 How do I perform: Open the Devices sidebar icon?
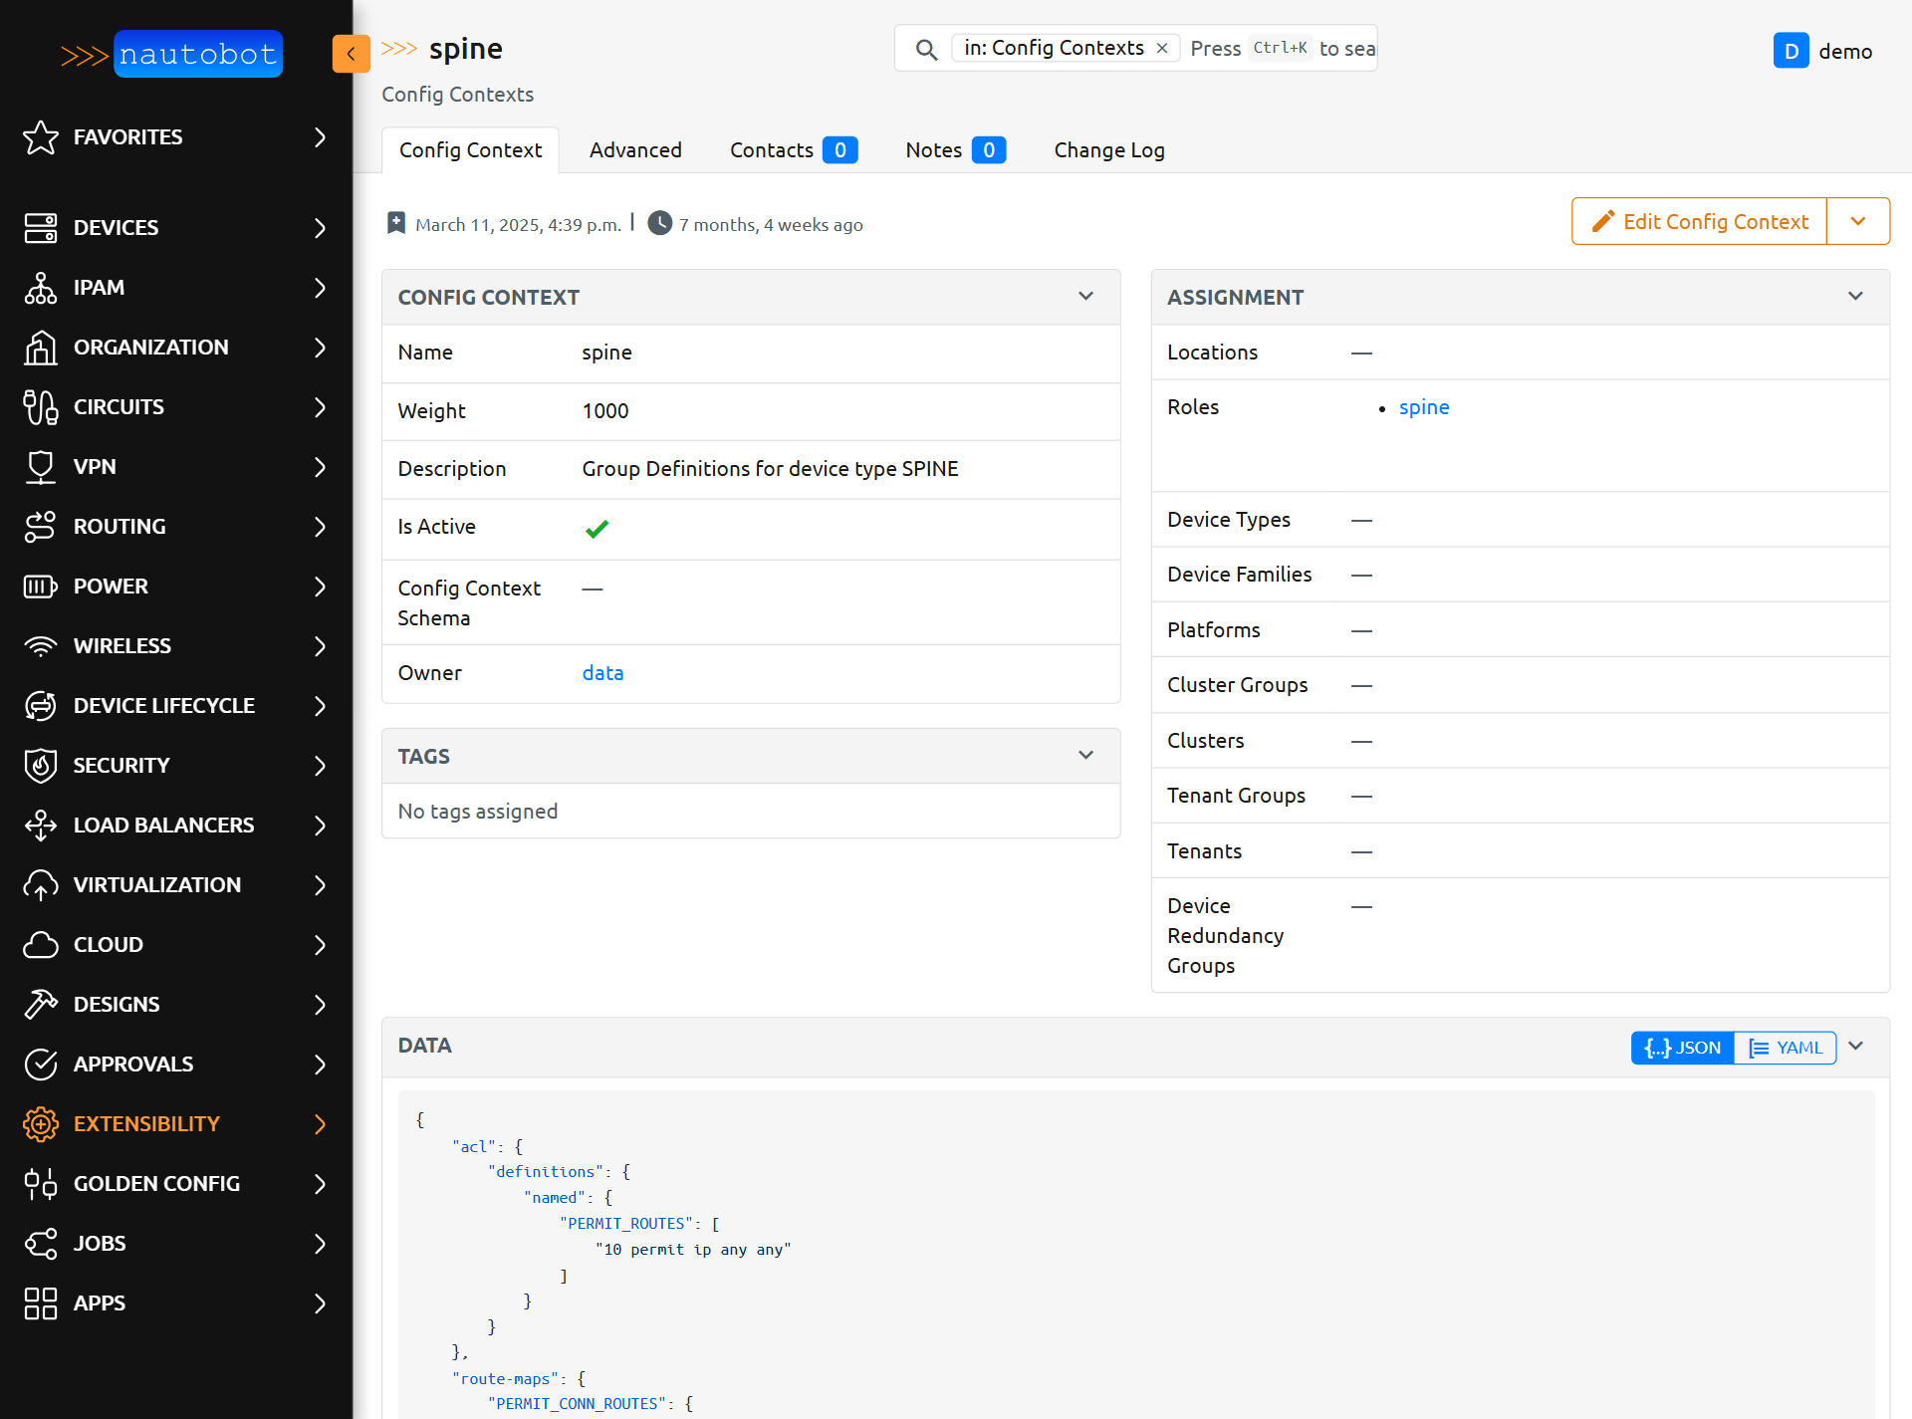[x=41, y=228]
